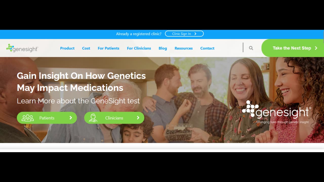The height and width of the screenshot is (182, 324).
Task: Click the patients group icon
Action: 28,118
